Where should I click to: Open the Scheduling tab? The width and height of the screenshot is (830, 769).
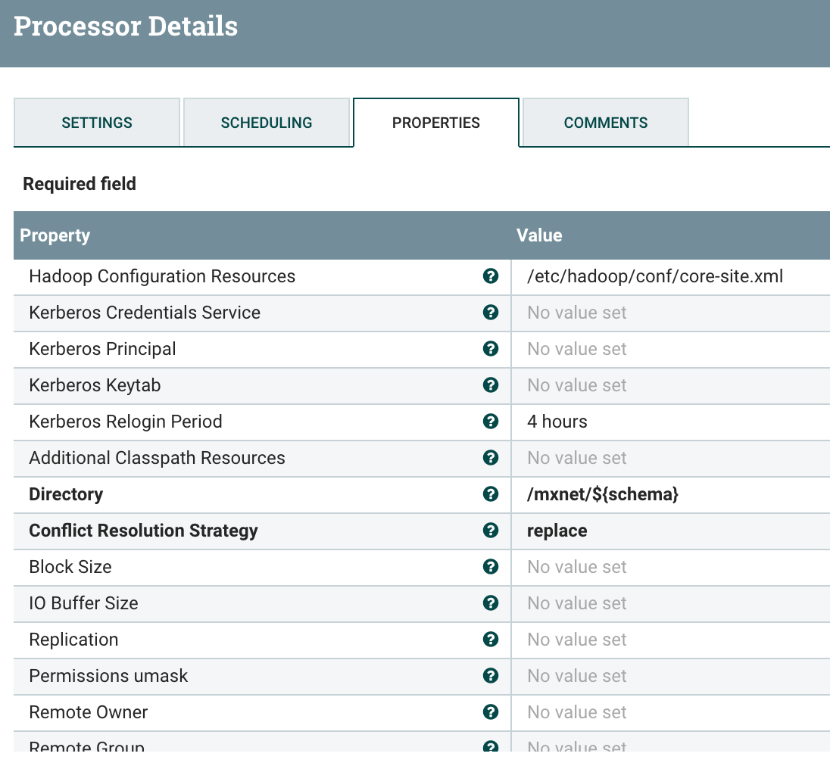pos(267,123)
